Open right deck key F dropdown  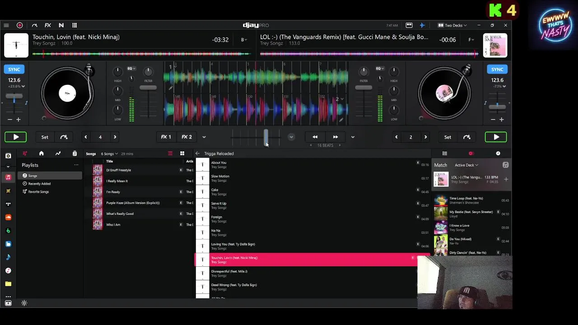pos(471,40)
